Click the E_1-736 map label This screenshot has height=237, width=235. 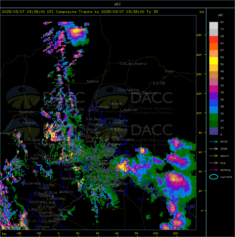[x=159, y=83]
